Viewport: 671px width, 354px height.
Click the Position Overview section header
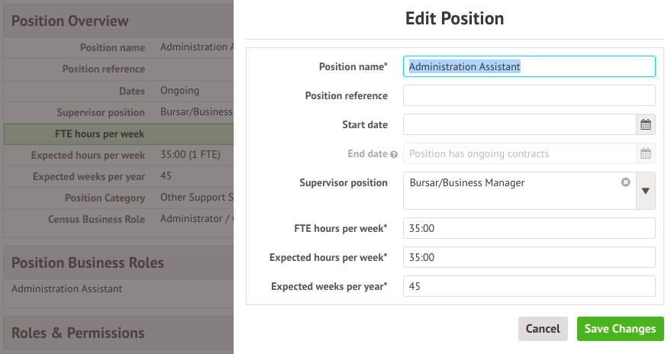70,21
